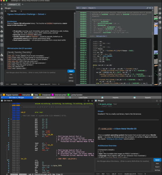Click the Imports tab icon in IDA
Screen dimensions: 162x175
point(102,97)
